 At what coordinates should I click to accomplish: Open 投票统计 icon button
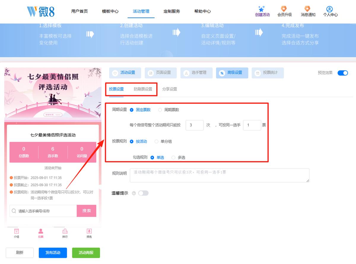click(268, 73)
